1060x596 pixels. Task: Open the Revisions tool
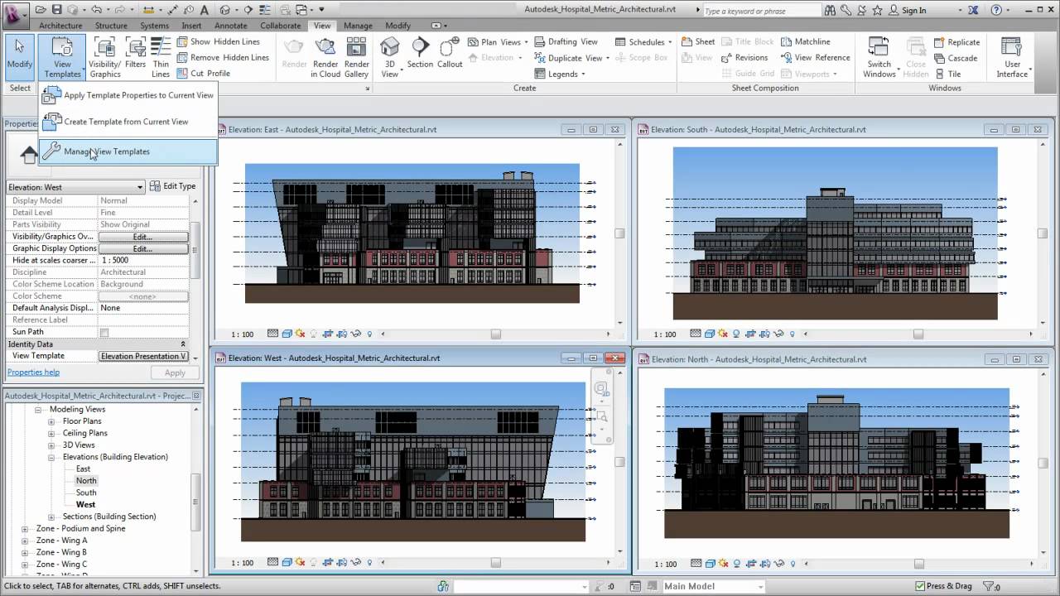coord(744,57)
